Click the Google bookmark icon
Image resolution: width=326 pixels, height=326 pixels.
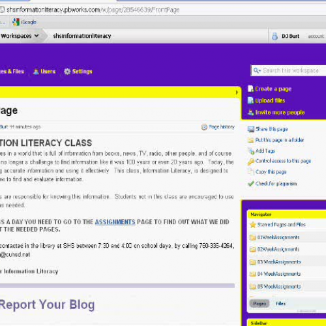click(x=16, y=22)
